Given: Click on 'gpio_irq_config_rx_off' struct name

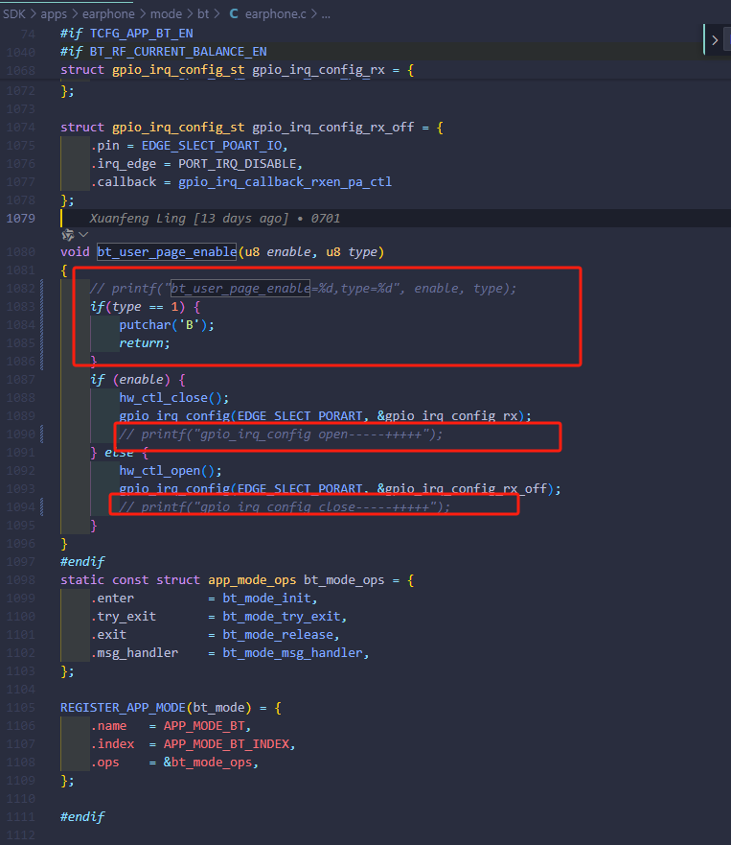Looking at the screenshot, I should pyautogui.click(x=333, y=128).
